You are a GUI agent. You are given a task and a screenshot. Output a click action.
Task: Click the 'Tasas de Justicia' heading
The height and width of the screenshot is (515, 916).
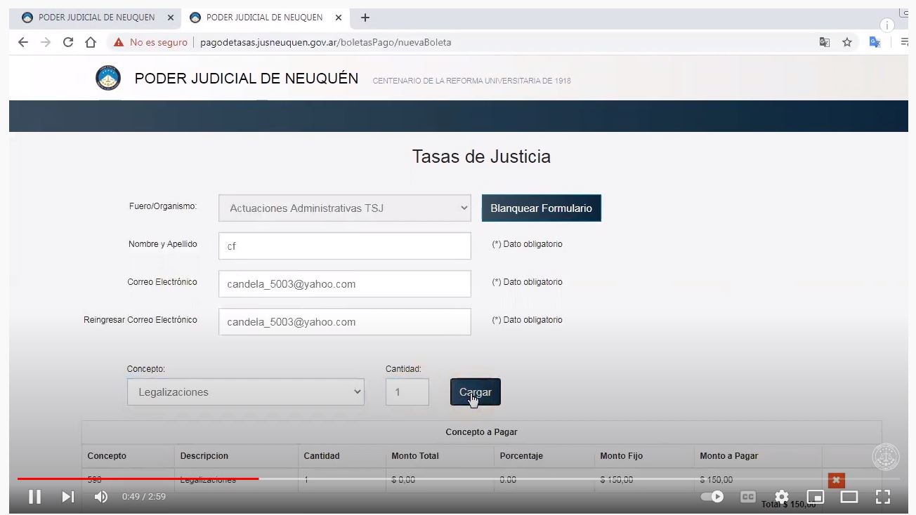tap(481, 156)
